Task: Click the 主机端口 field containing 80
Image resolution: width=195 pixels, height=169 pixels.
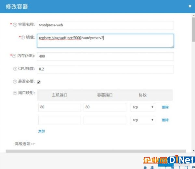Action: (59, 107)
